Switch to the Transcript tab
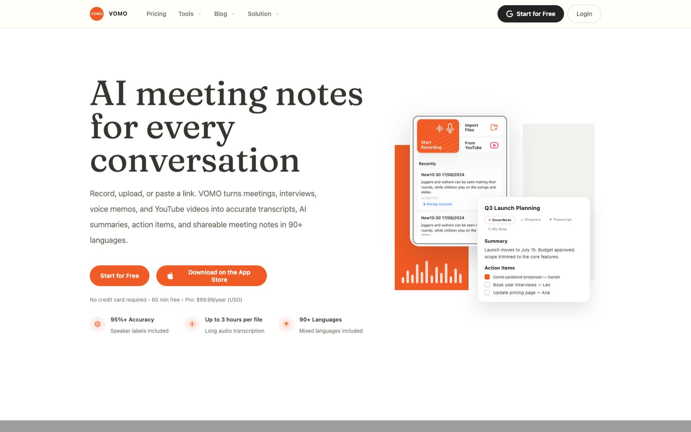 (x=561, y=220)
